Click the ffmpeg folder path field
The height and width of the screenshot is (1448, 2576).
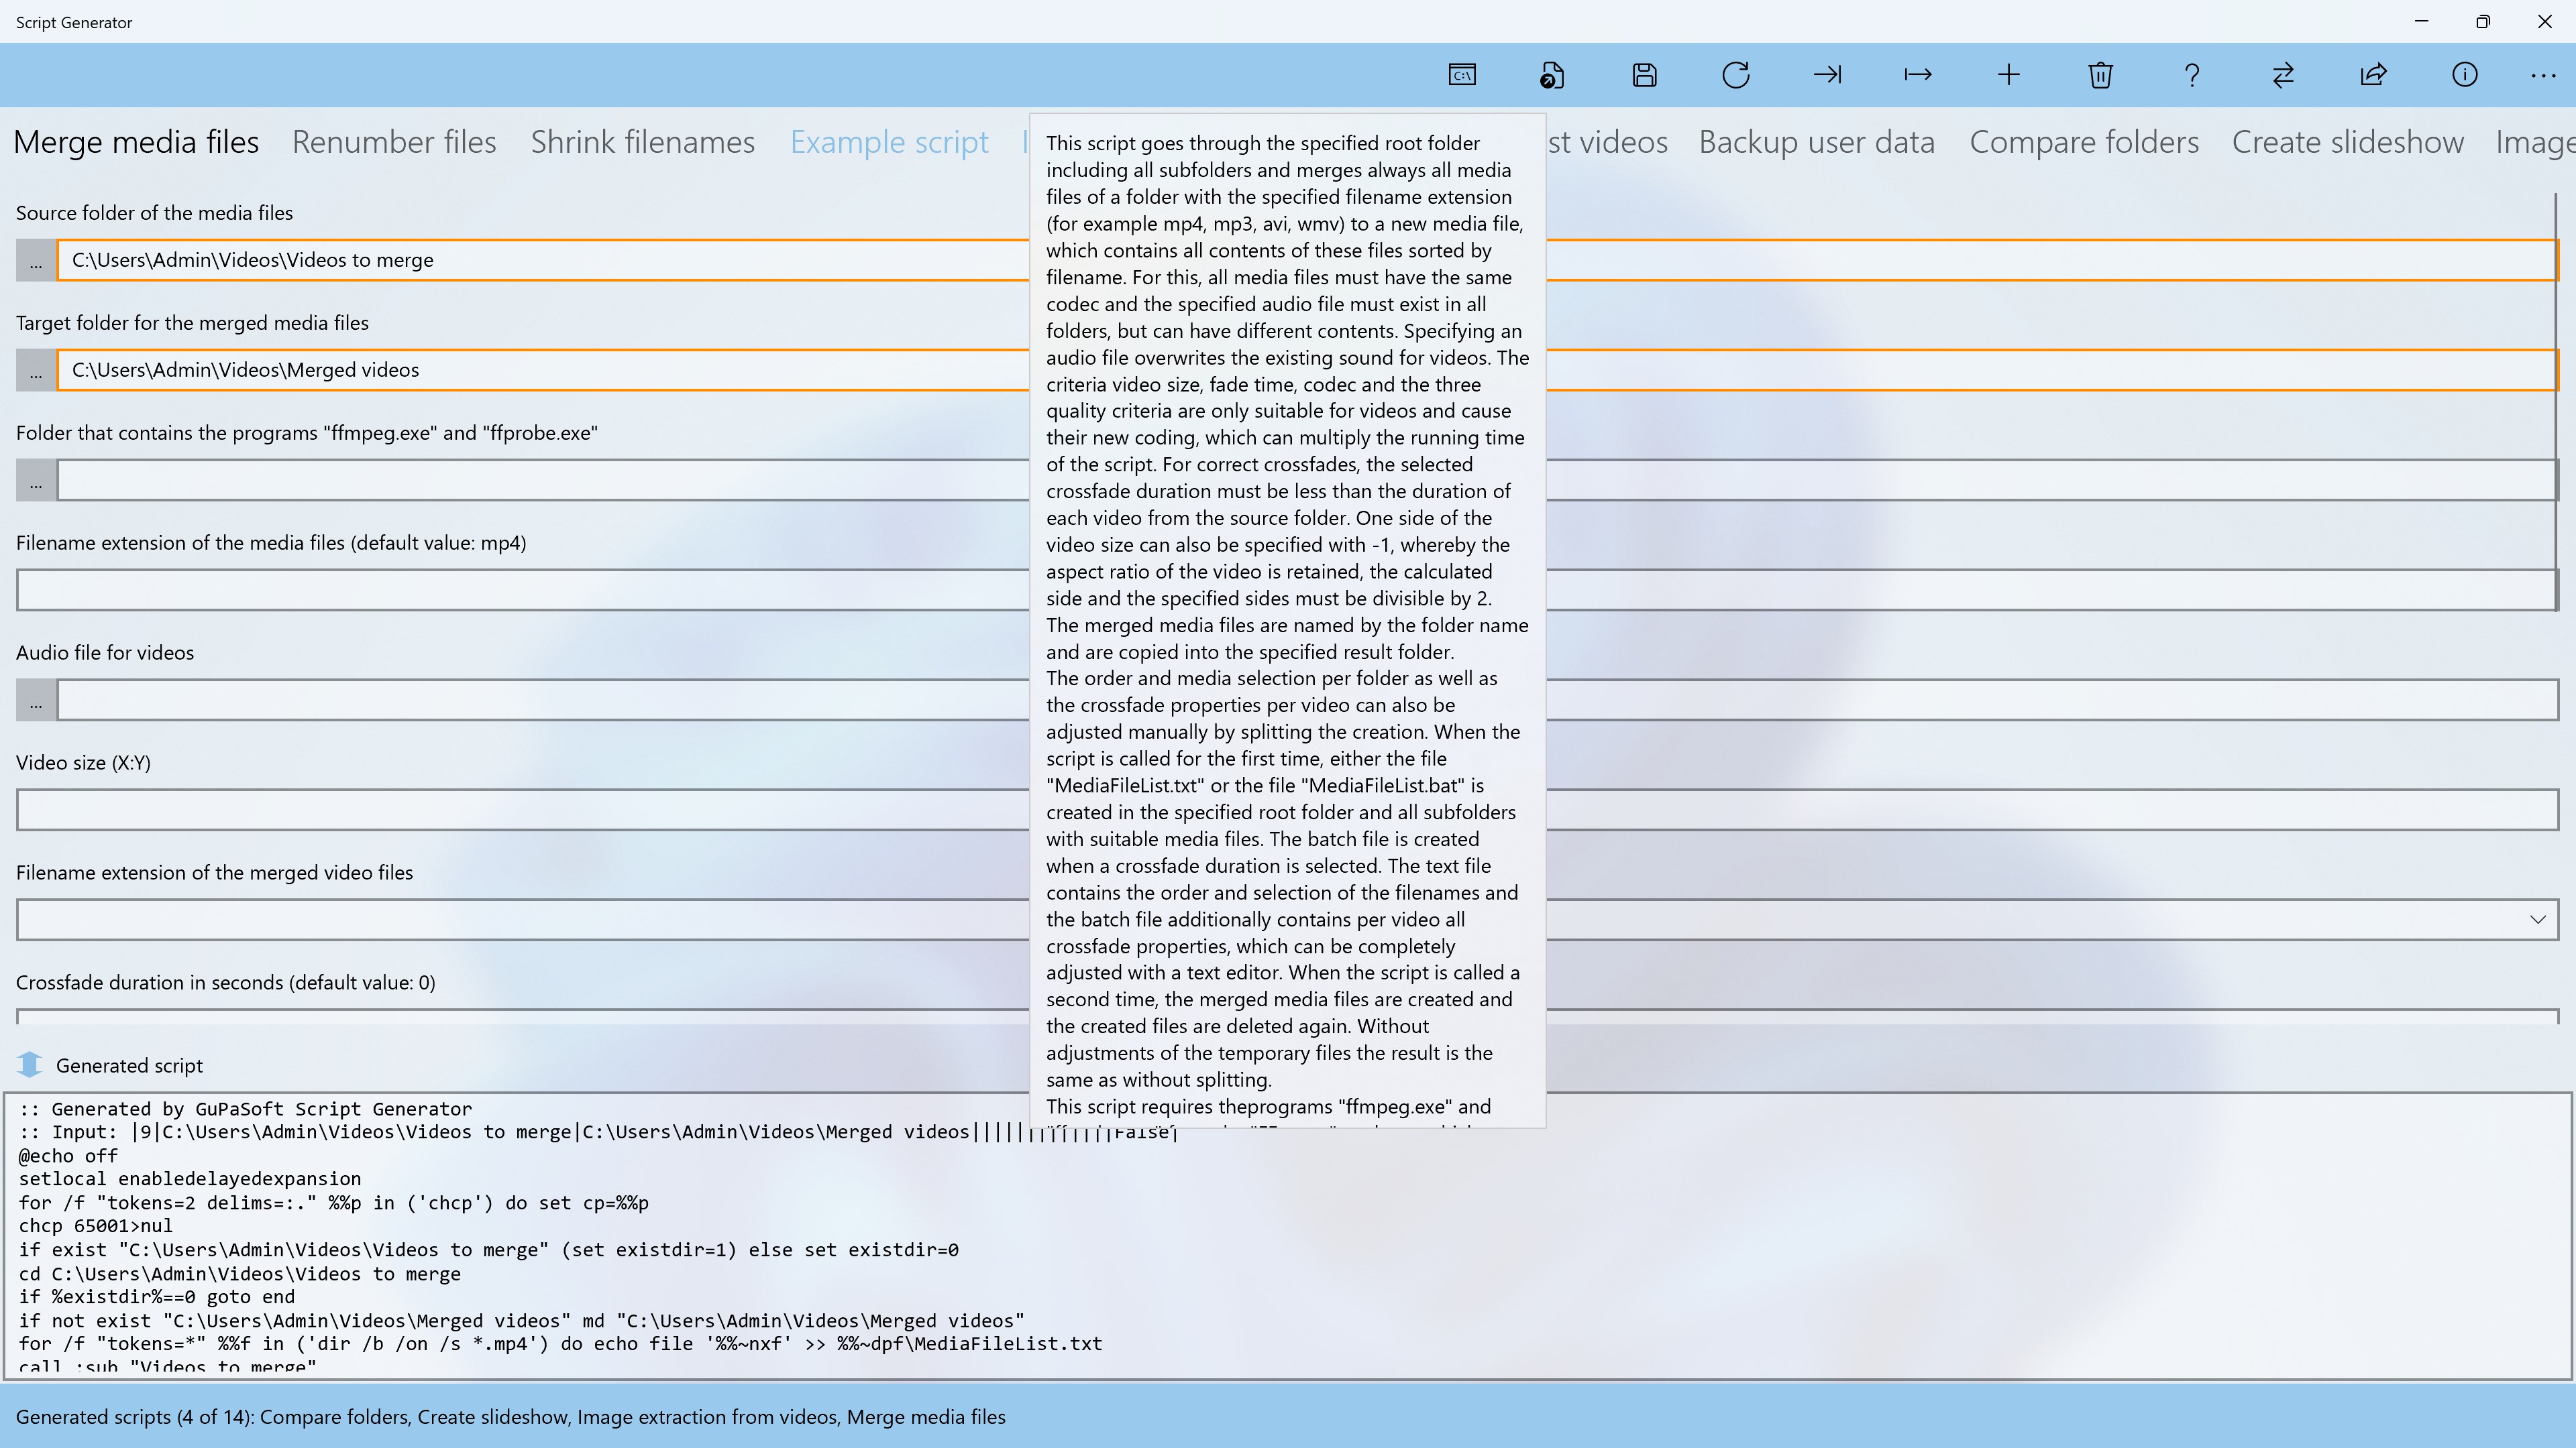tap(540, 481)
